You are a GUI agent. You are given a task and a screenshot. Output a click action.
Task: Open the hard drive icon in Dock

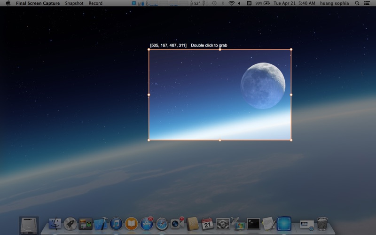[29, 226]
